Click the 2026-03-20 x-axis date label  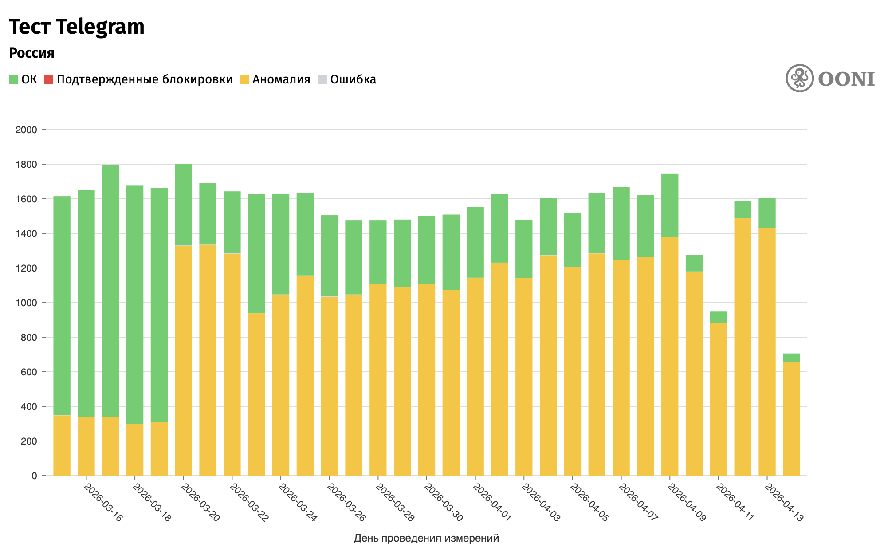201,503
